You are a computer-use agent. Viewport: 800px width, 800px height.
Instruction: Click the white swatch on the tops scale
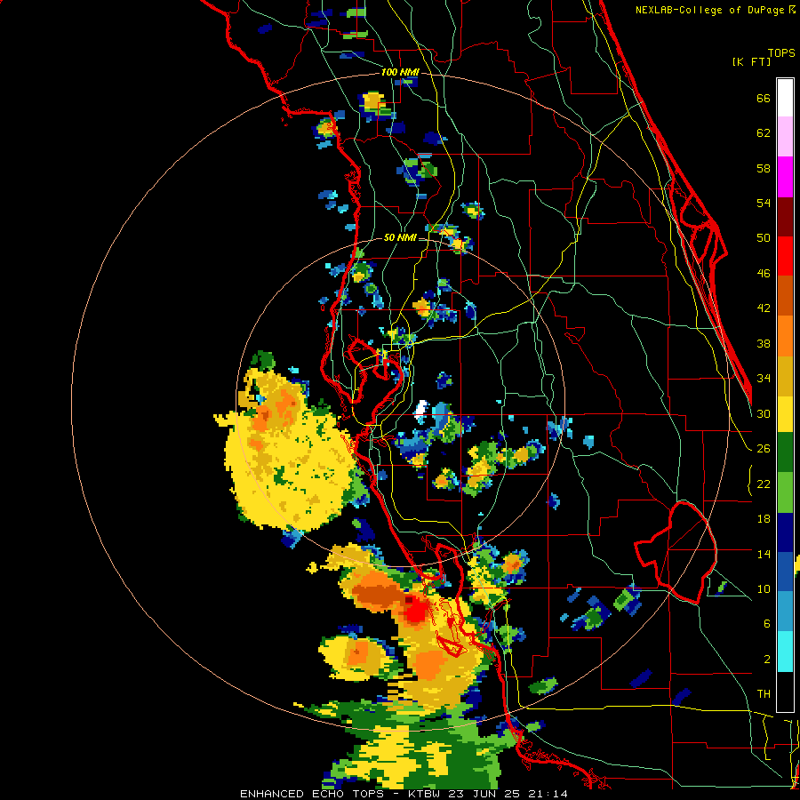tap(785, 98)
